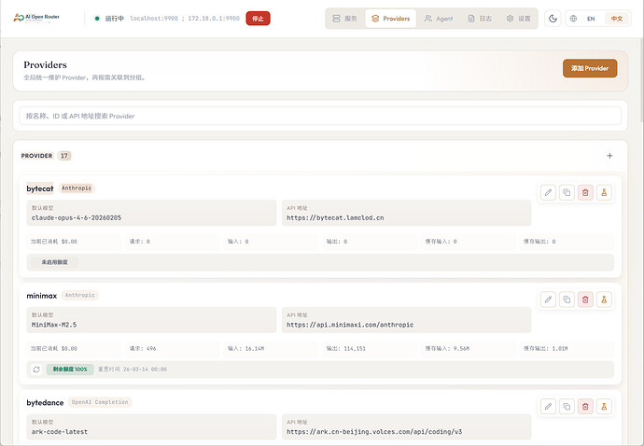This screenshot has height=446, width=644.
Task: Duplicate the bytedance provider
Action: point(567,407)
